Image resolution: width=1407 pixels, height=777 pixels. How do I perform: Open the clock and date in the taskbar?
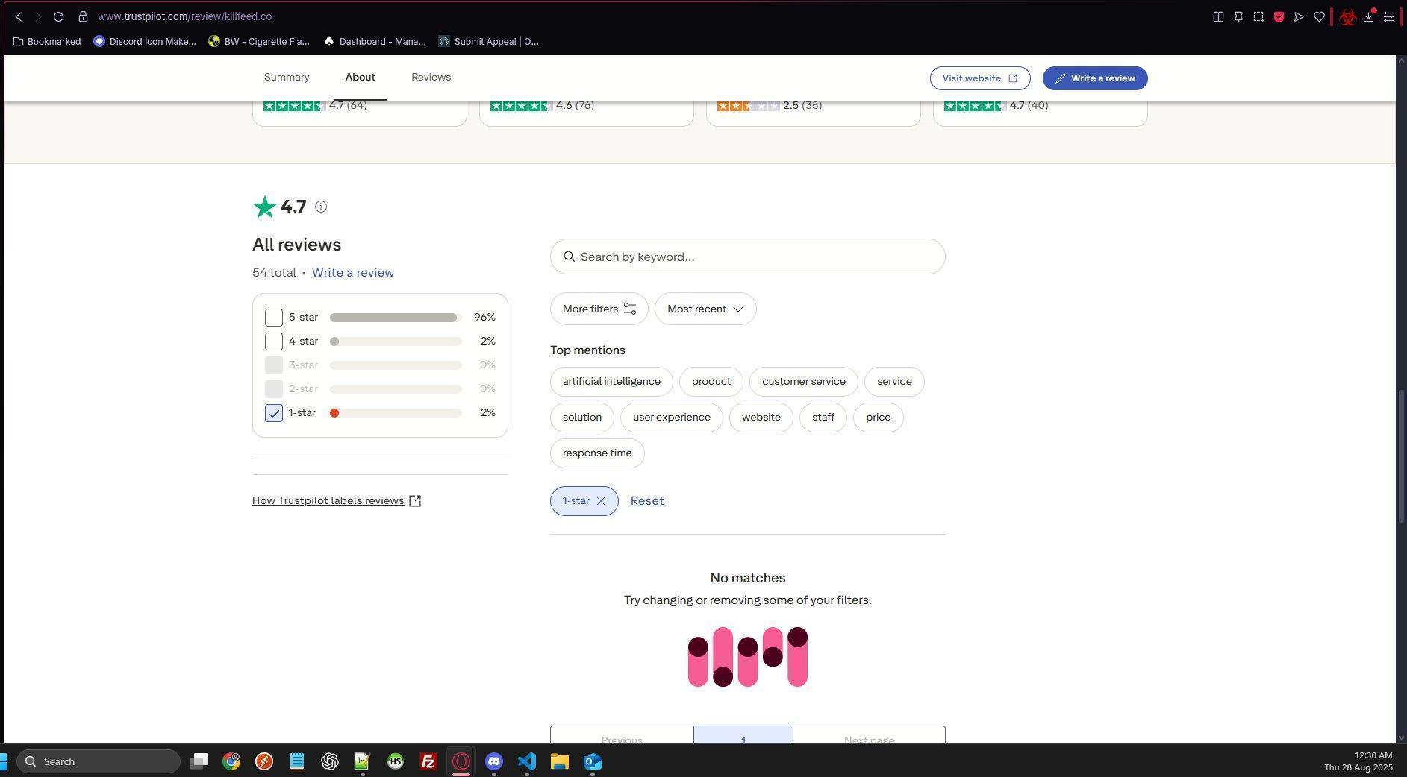click(x=1358, y=761)
